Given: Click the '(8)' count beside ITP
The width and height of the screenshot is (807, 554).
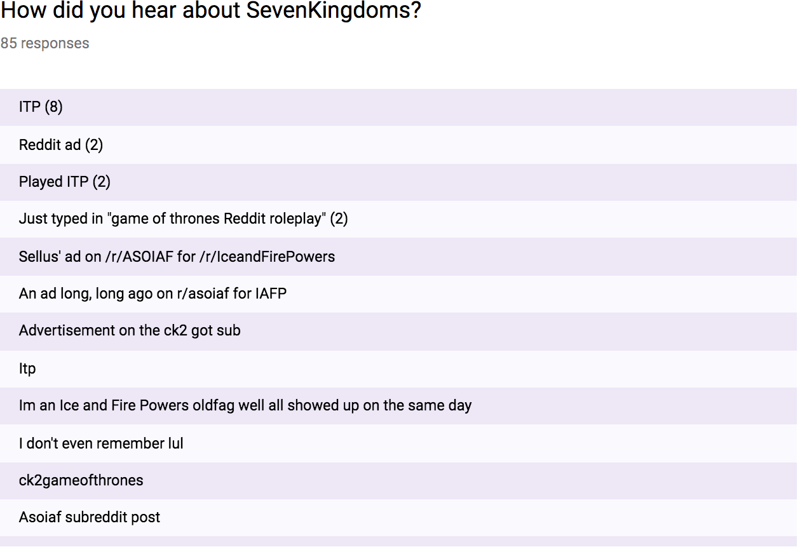Looking at the screenshot, I should 53,107.
